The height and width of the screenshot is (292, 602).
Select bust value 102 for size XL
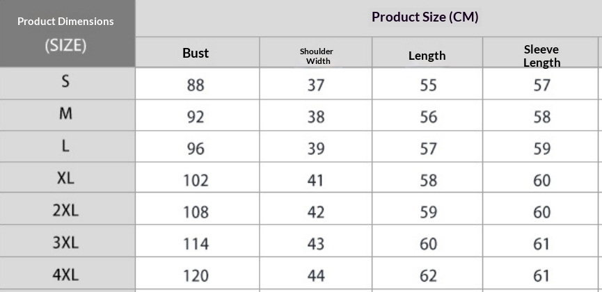(x=196, y=181)
